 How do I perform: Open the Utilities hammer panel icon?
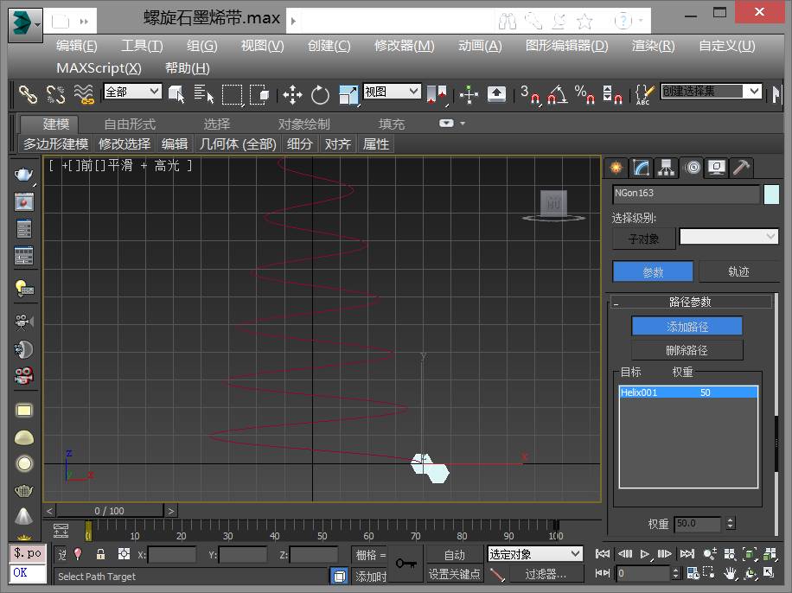coord(741,168)
